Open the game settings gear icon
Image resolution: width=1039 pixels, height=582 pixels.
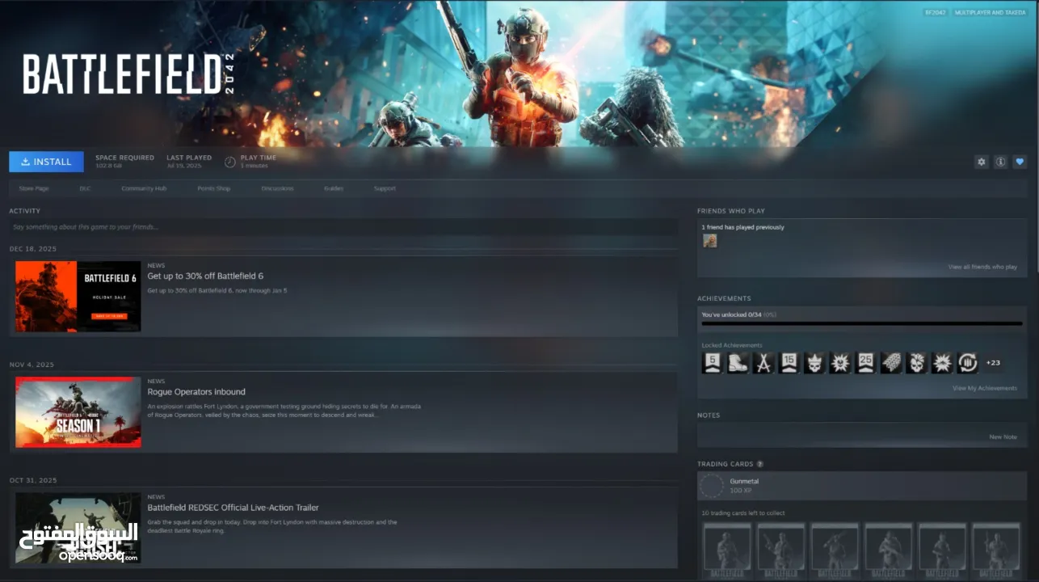point(981,162)
